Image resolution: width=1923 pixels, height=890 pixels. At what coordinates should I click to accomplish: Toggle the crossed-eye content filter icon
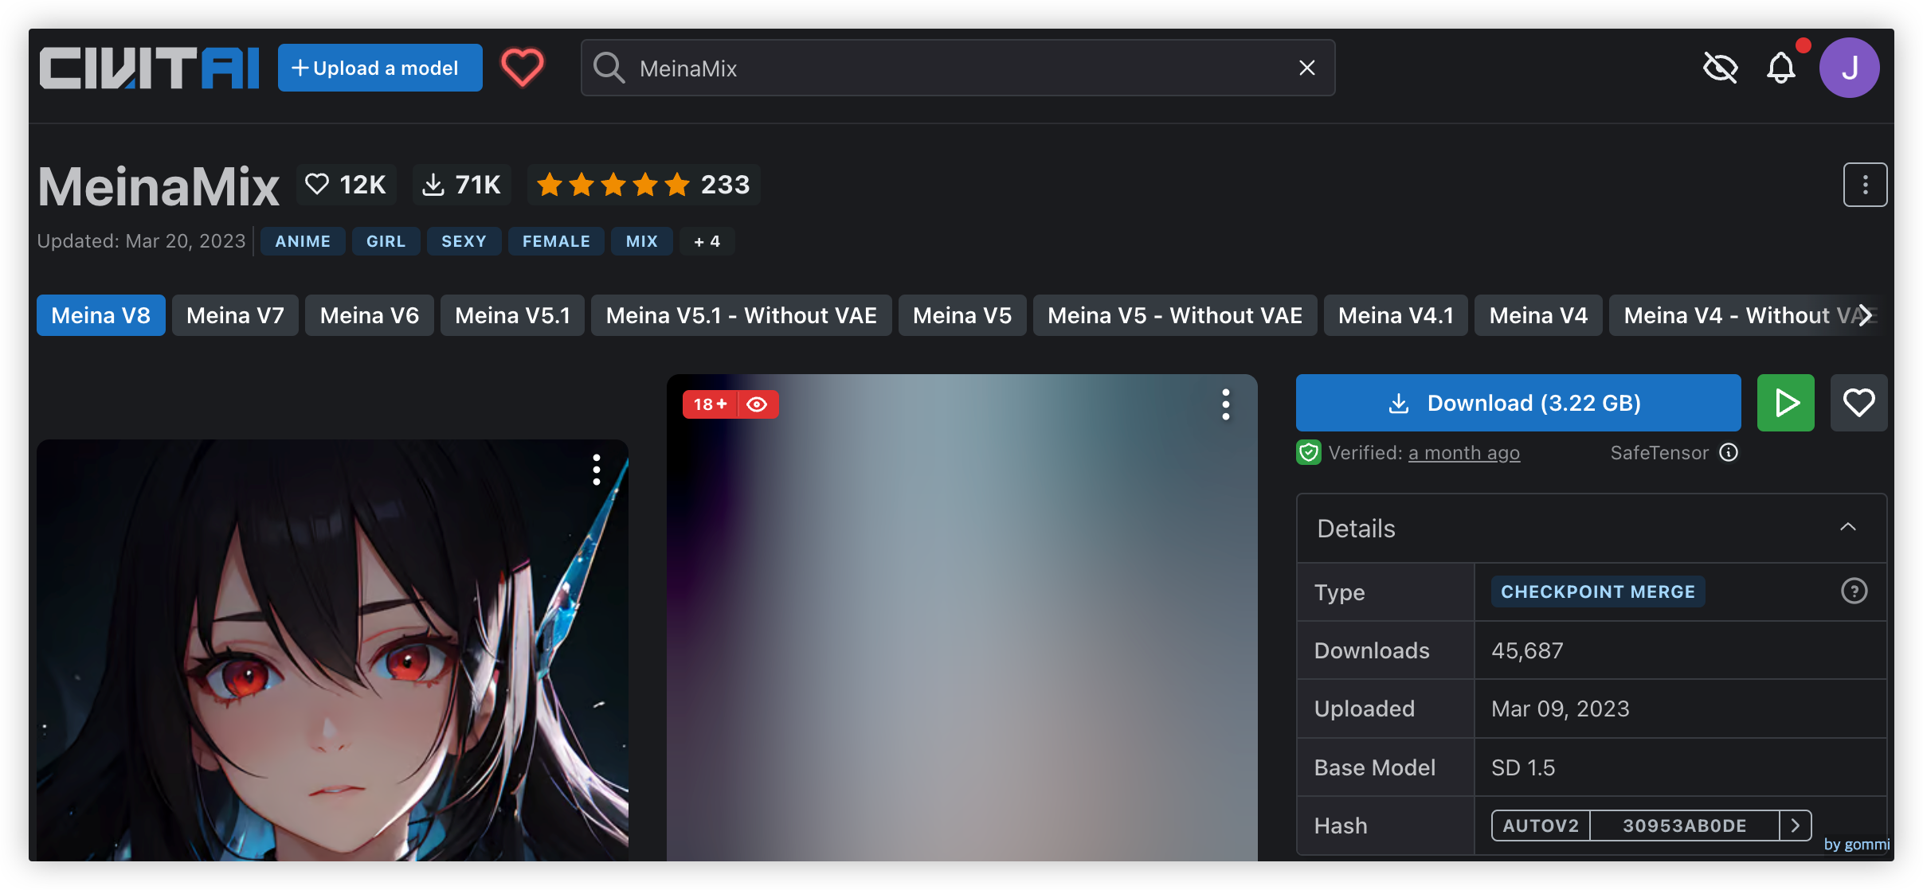point(1721,68)
